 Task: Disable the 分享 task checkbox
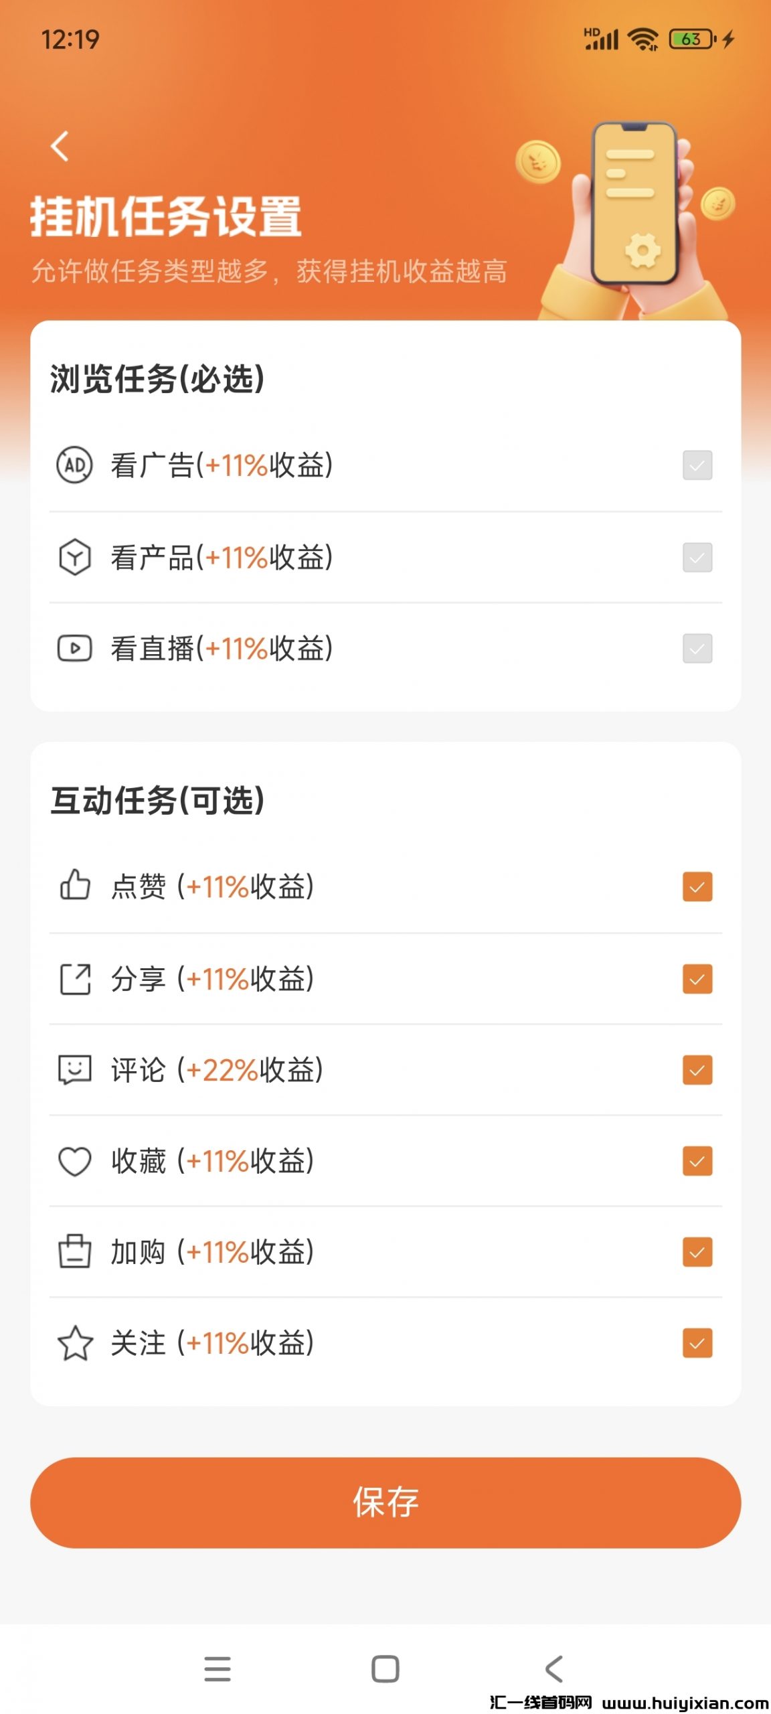[x=697, y=979]
